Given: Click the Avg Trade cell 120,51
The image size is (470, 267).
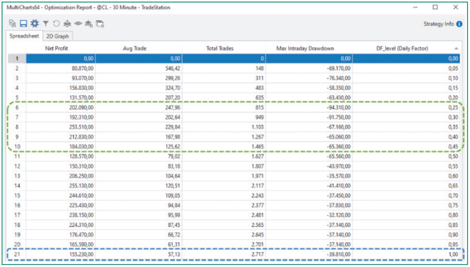Looking at the screenshot, I should coord(139,186).
